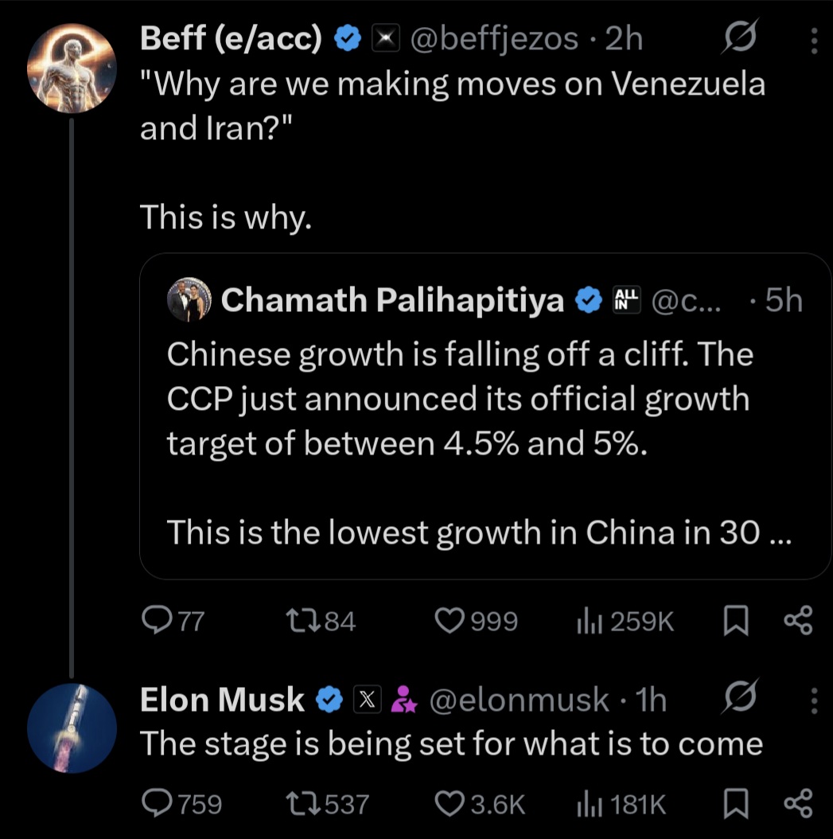
Task: Repost Beff's post with 84 reposts
Action: (302, 621)
